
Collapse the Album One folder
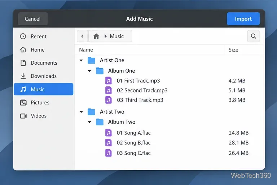click(x=89, y=71)
